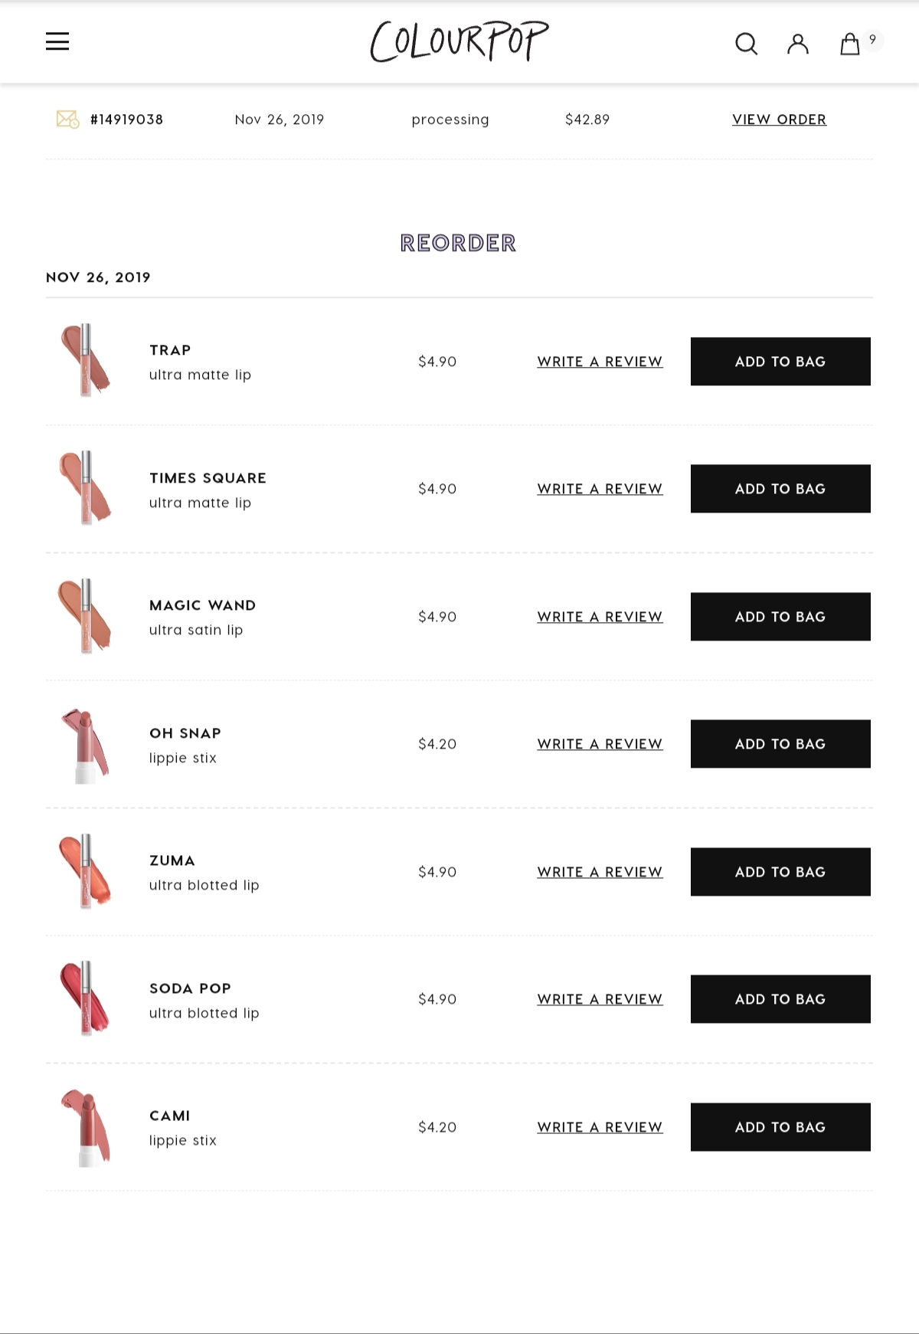Open the hamburger navigation menu
919x1334 pixels.
[57, 41]
